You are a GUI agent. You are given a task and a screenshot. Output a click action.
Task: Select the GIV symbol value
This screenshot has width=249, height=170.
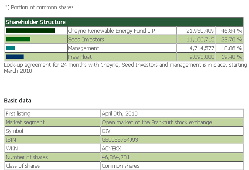point(106,131)
